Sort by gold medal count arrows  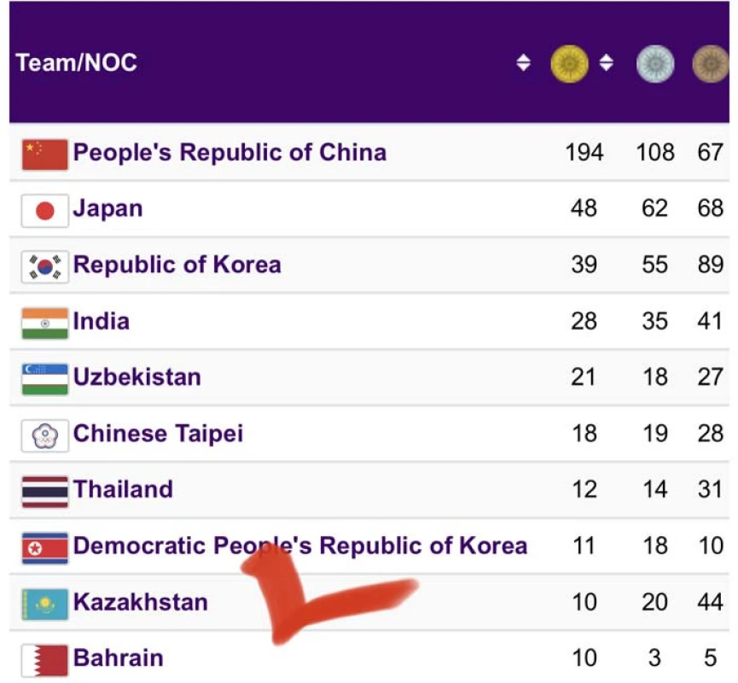coord(606,63)
